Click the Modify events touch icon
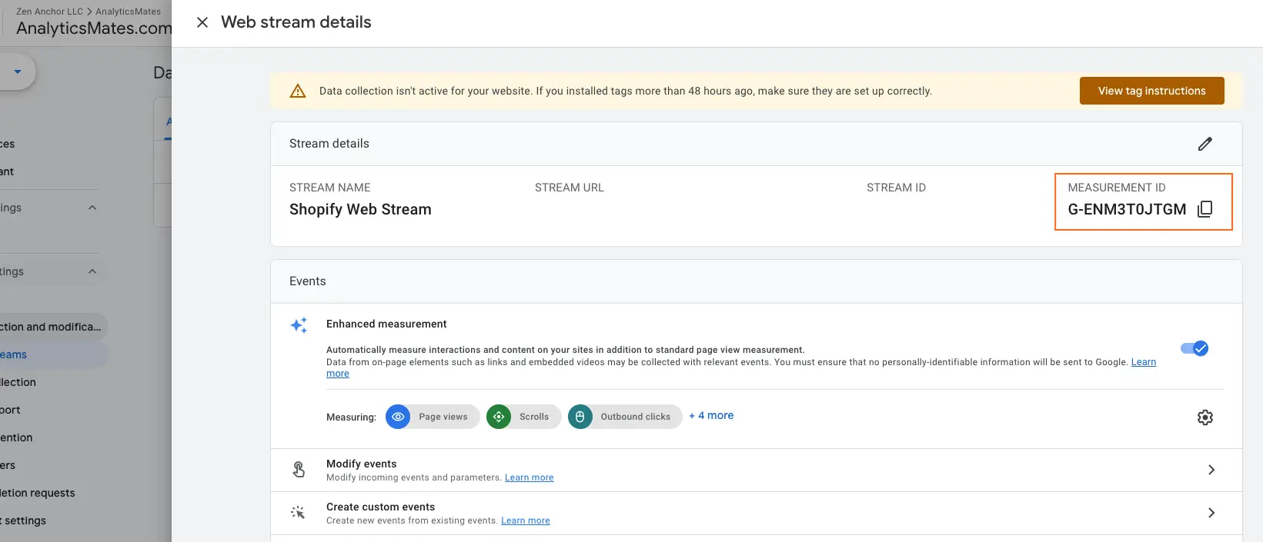1263x542 pixels. (299, 469)
